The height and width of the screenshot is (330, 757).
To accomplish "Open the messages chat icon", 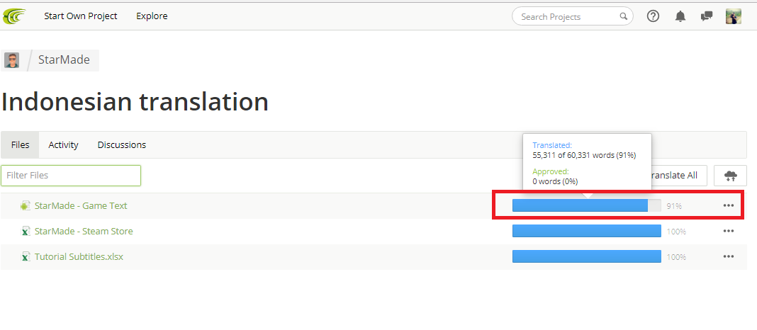I will point(707,16).
